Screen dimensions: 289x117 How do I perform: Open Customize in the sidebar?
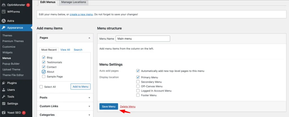coord(9,47)
